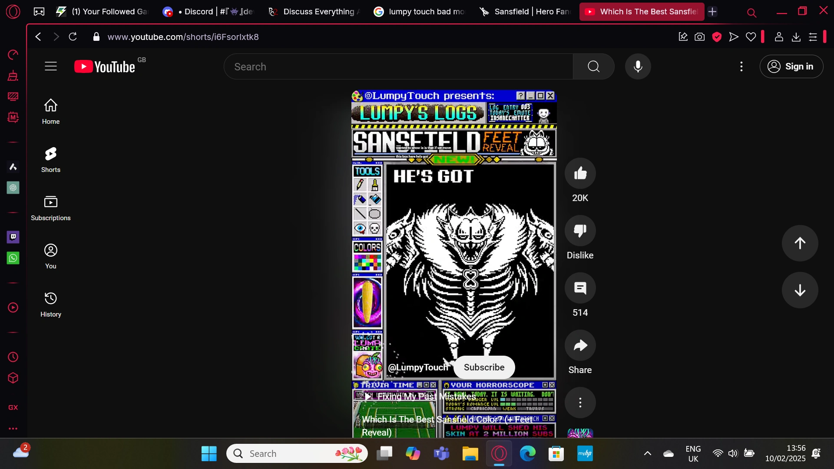This screenshot has height=469, width=834.
Task: Open more actions with the three dots
Action: [x=580, y=403]
